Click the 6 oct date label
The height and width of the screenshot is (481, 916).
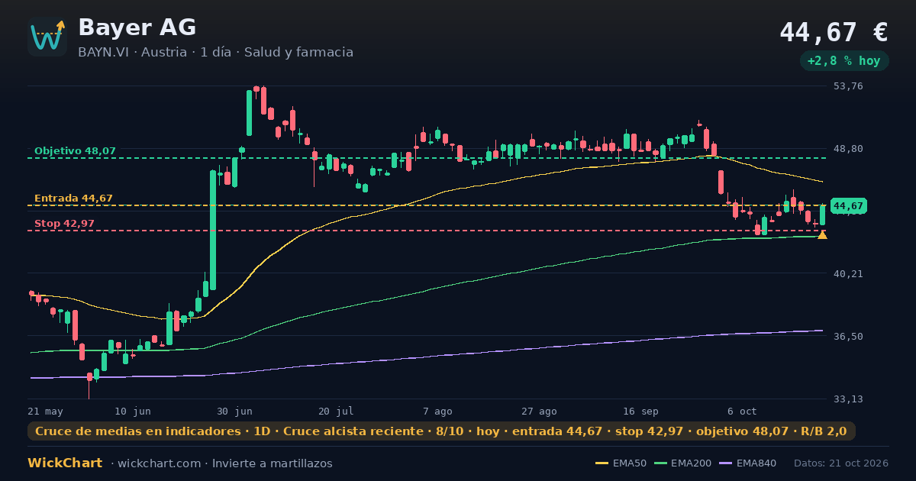click(742, 411)
